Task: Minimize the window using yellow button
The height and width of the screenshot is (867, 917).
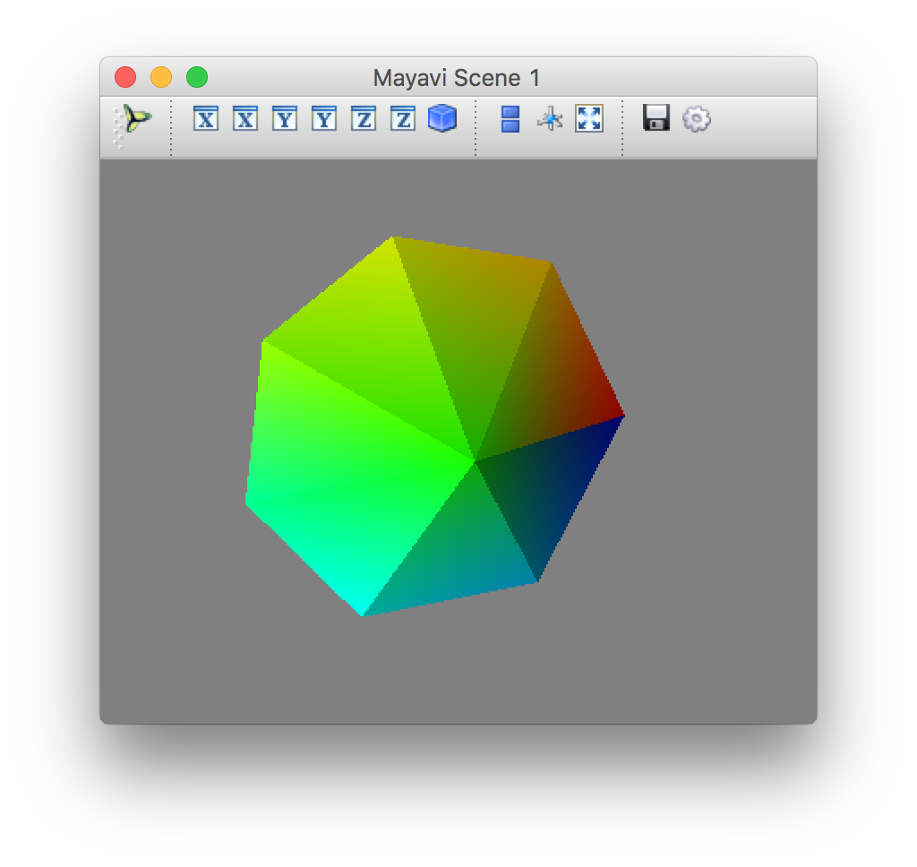Action: click(x=160, y=78)
